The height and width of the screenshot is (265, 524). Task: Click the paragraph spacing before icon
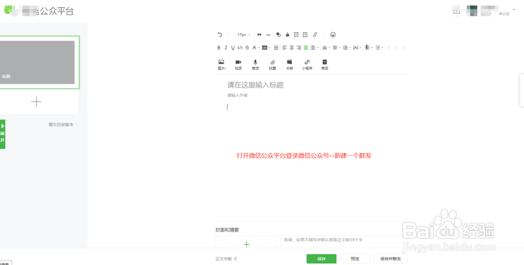324,48
